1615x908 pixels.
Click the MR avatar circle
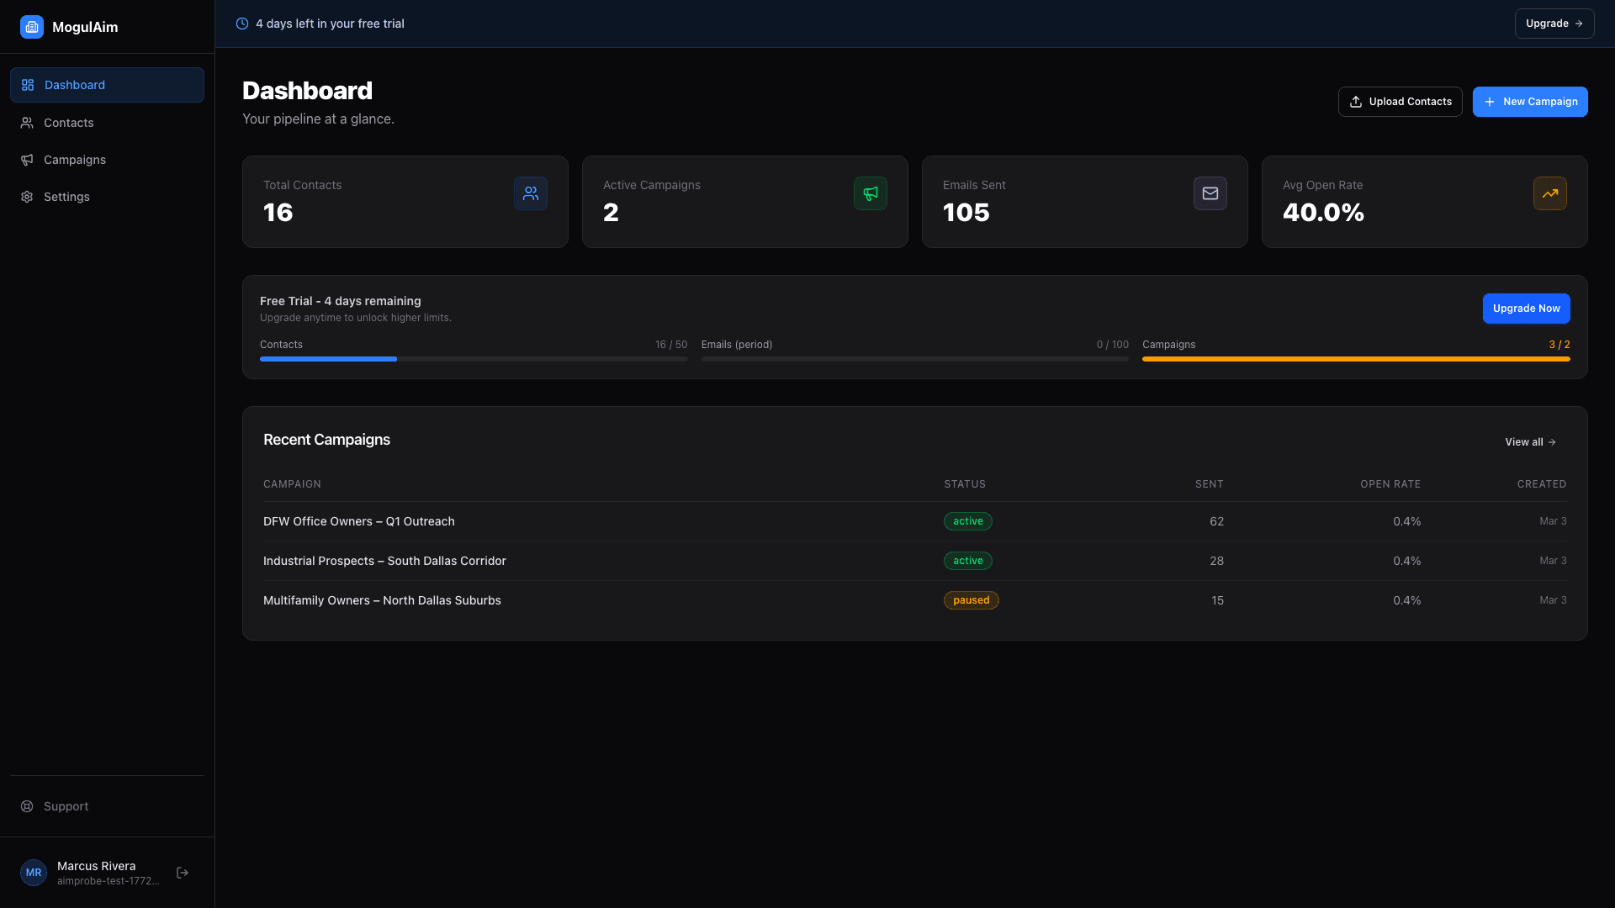click(x=34, y=872)
